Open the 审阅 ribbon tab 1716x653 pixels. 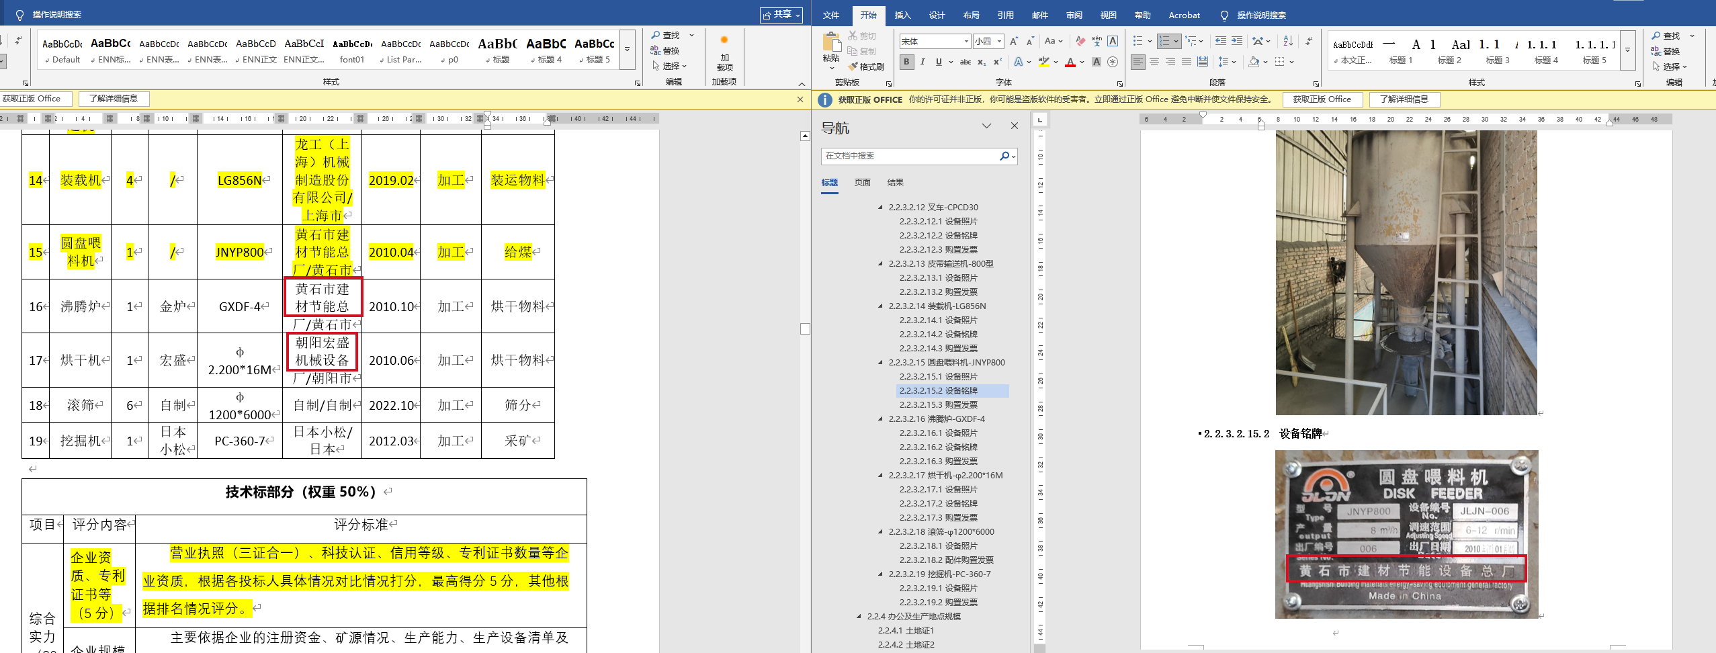click(x=1074, y=15)
